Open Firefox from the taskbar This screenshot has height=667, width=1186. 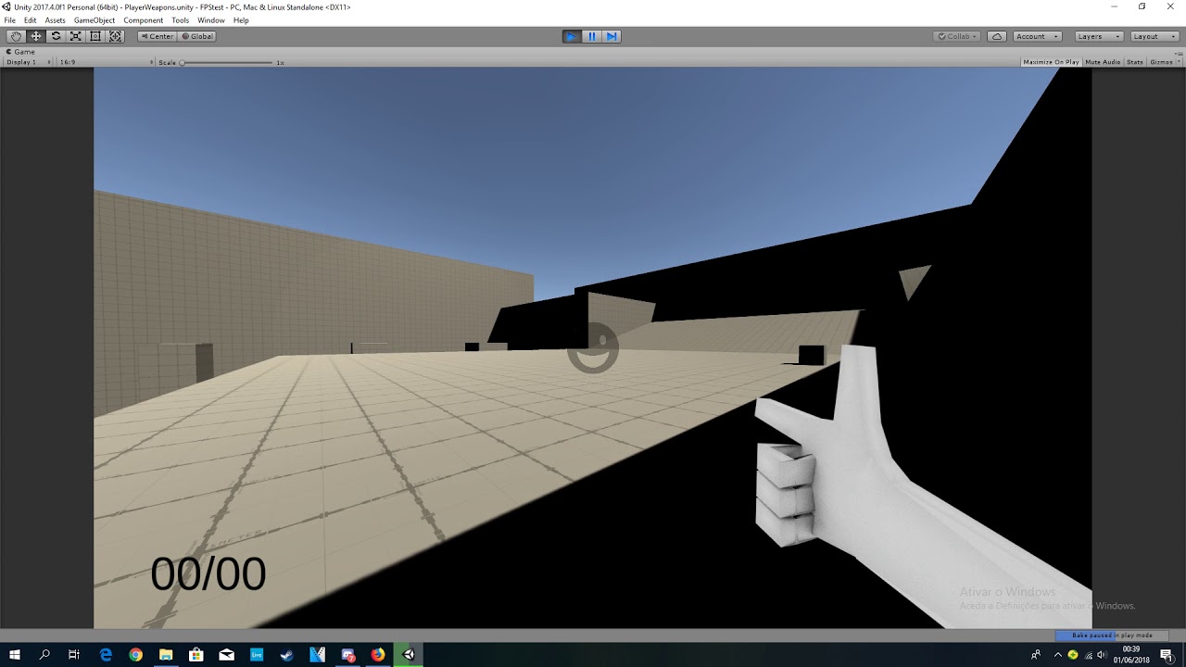click(x=377, y=655)
